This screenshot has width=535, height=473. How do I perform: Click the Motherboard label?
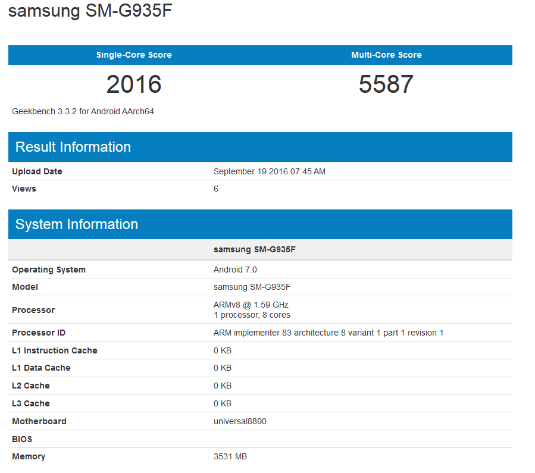(x=39, y=421)
